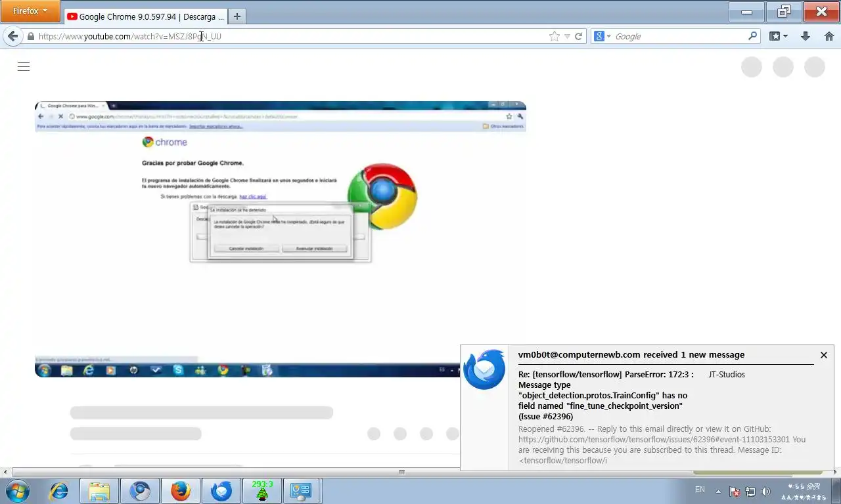Open the bookmarks menu button
Screen dimensions: 841x504
point(779,37)
